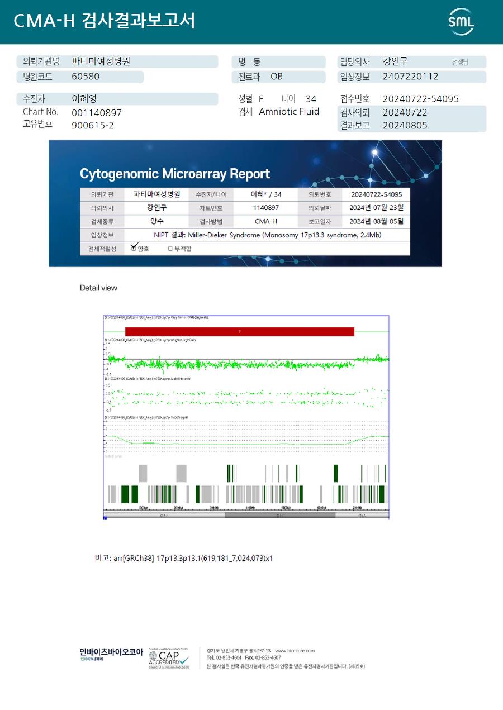Click 나이 value 34 in header

click(311, 99)
